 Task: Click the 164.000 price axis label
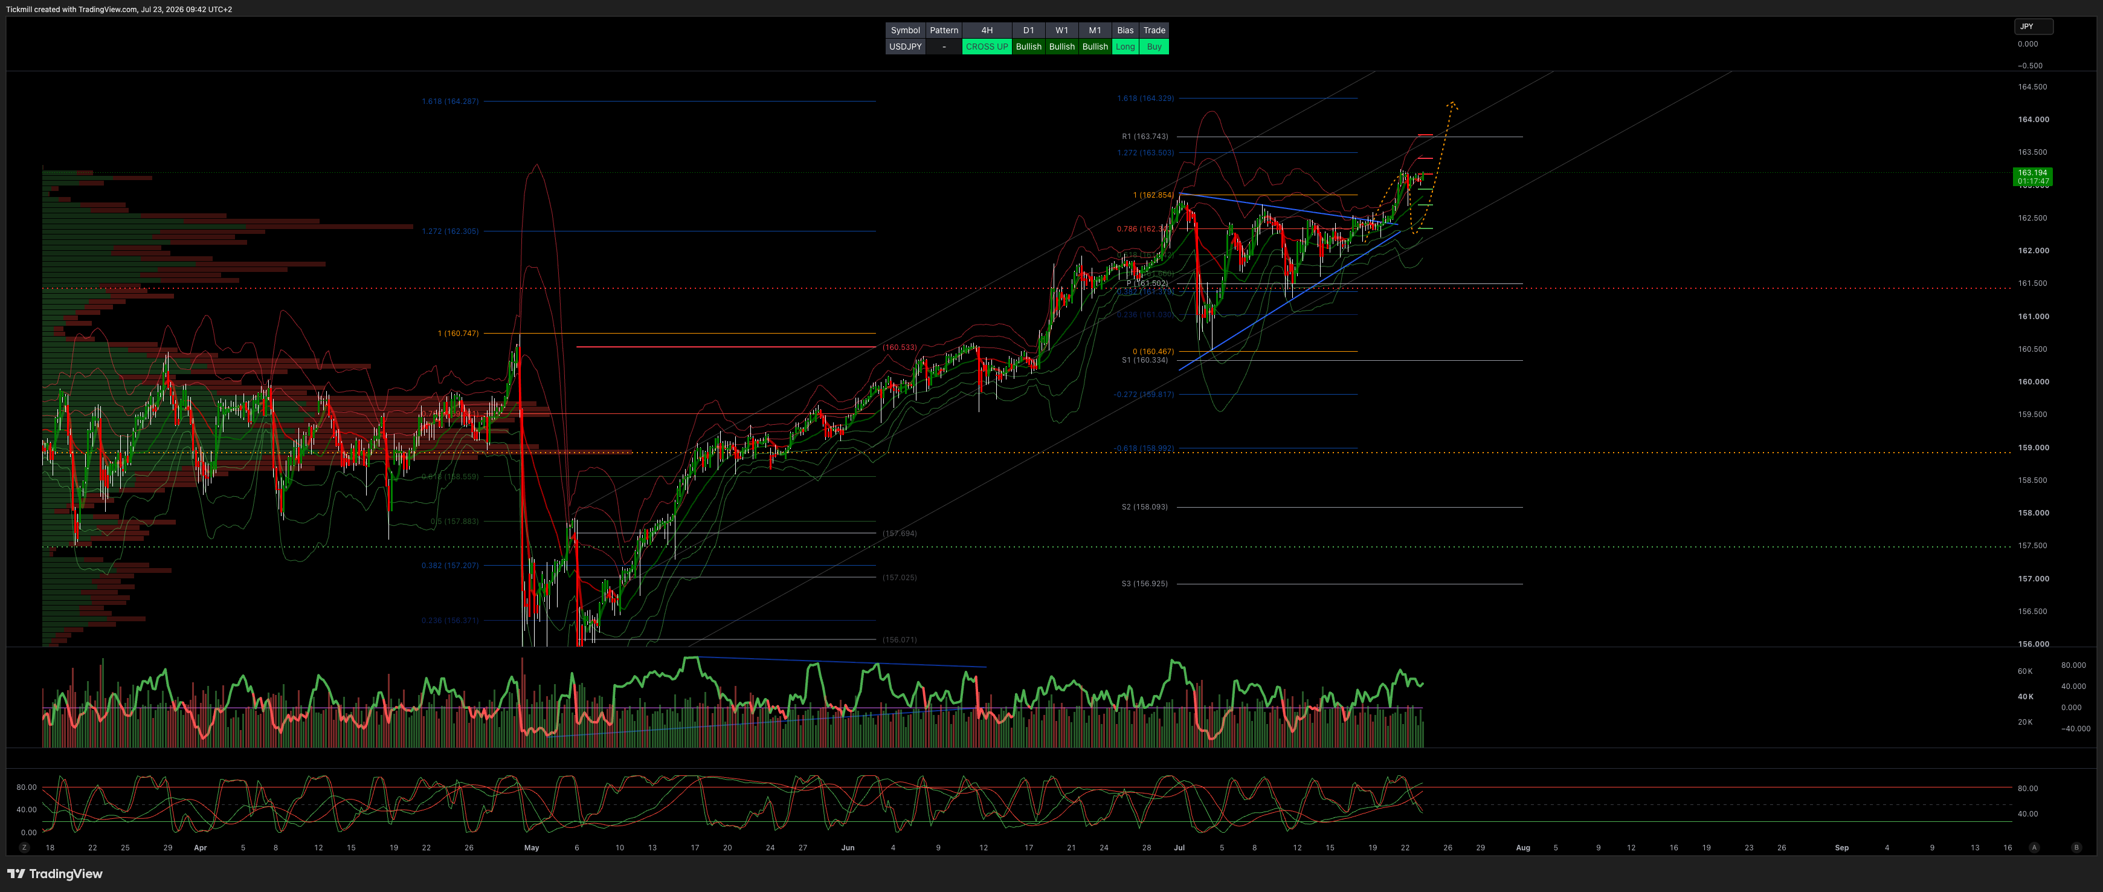pos(2033,119)
